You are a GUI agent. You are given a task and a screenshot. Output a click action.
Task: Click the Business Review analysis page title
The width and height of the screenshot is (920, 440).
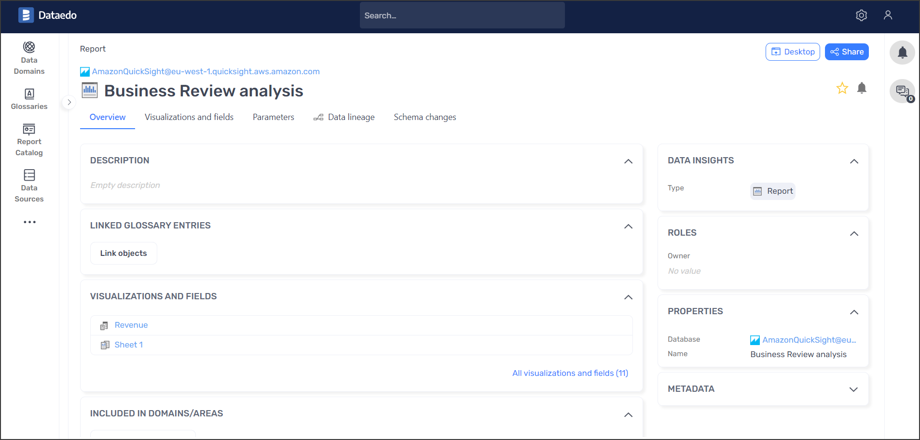(204, 91)
